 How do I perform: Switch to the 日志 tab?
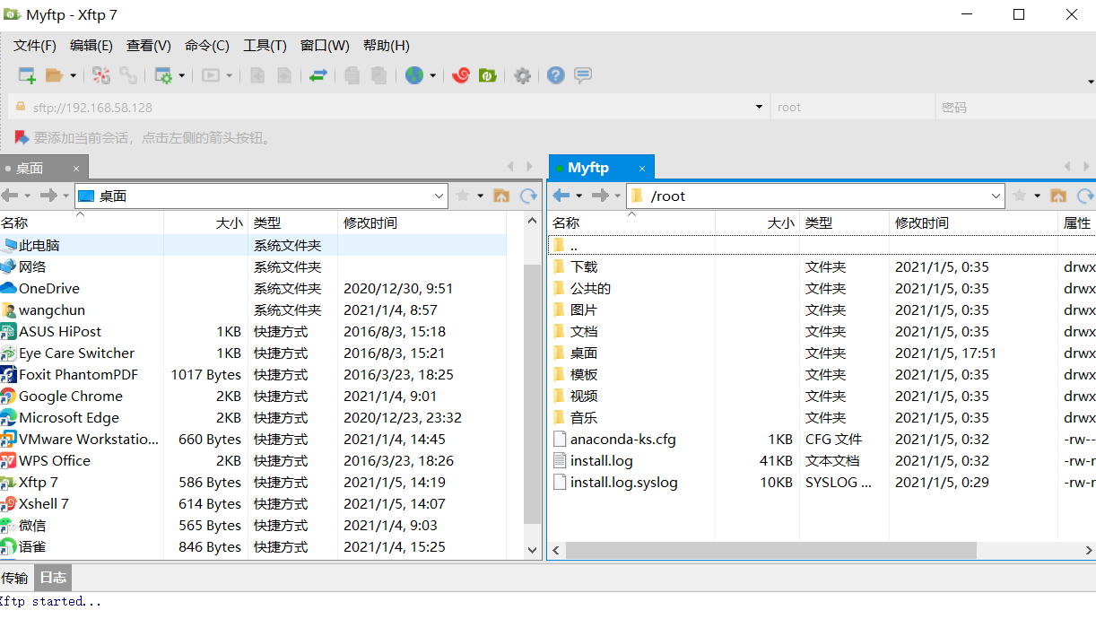pyautogui.click(x=52, y=578)
